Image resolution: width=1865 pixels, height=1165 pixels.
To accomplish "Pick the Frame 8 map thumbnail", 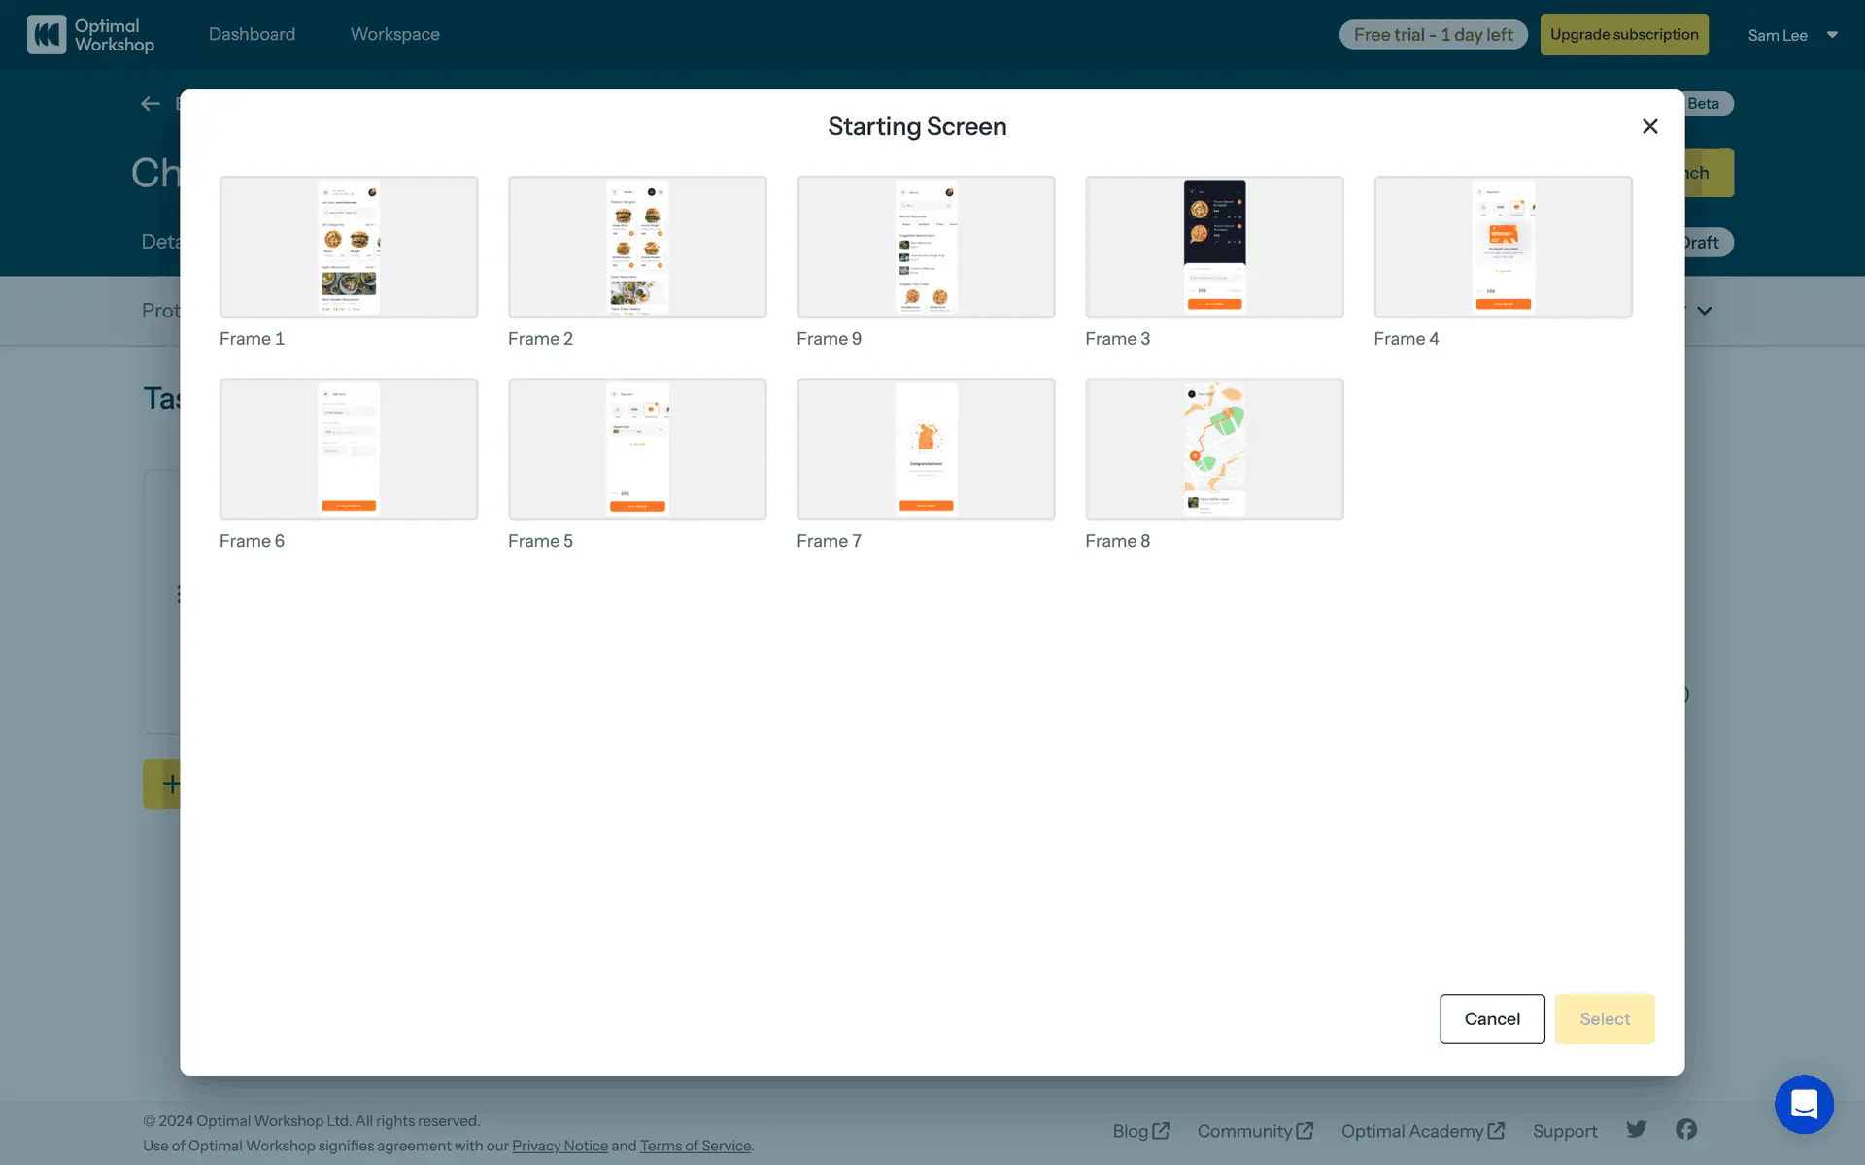I will [1214, 449].
